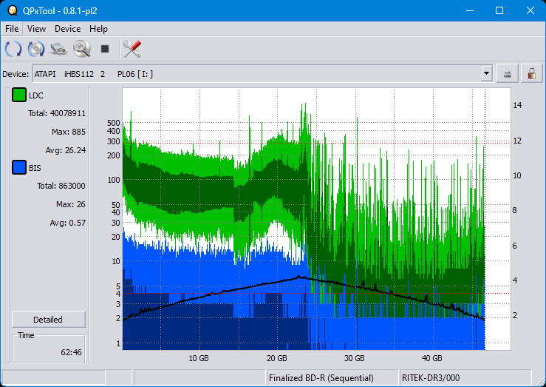Open the Help menu
The image size is (546, 387).
98,29
